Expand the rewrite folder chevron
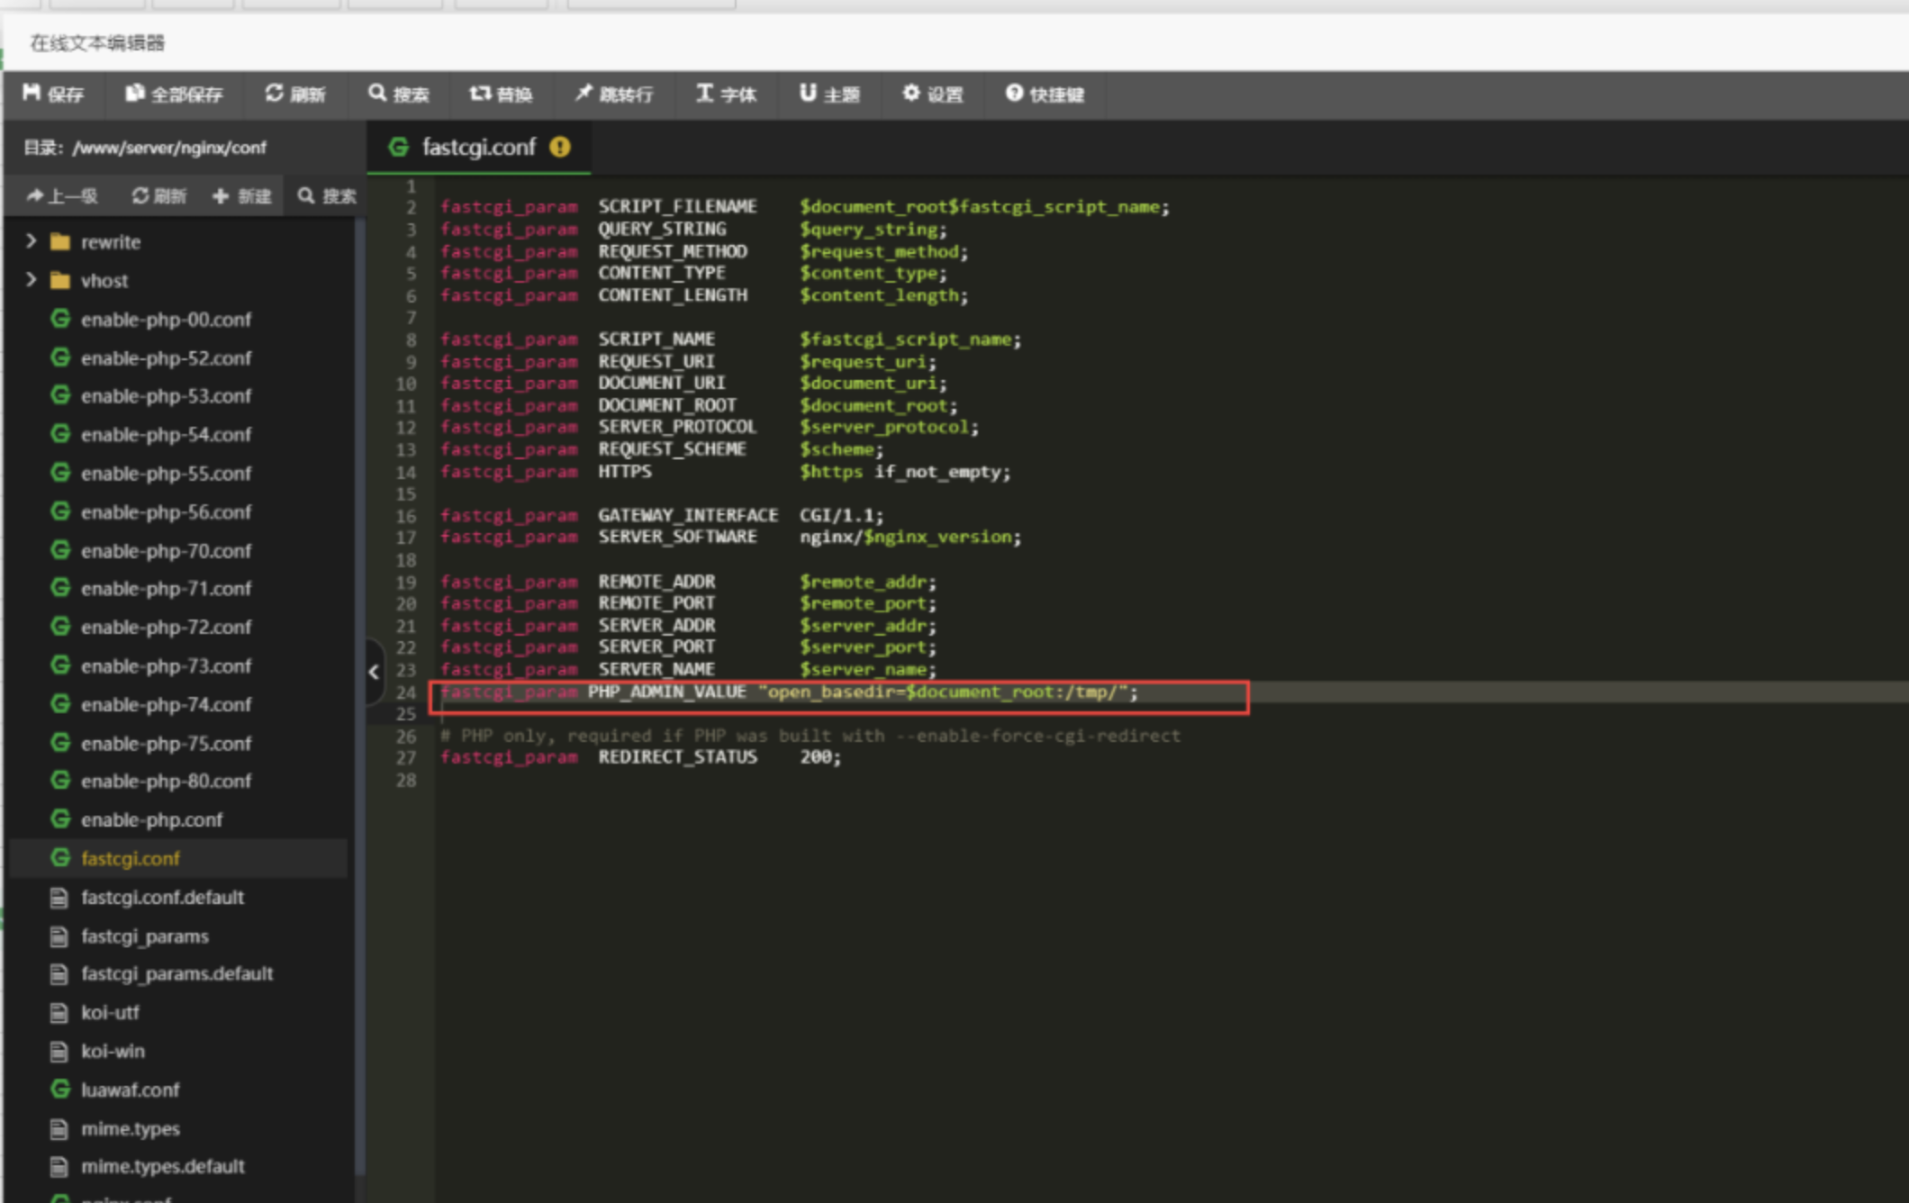1909x1203 pixels. coord(32,241)
